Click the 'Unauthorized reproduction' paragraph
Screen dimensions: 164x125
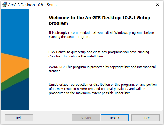click(x=103, y=89)
